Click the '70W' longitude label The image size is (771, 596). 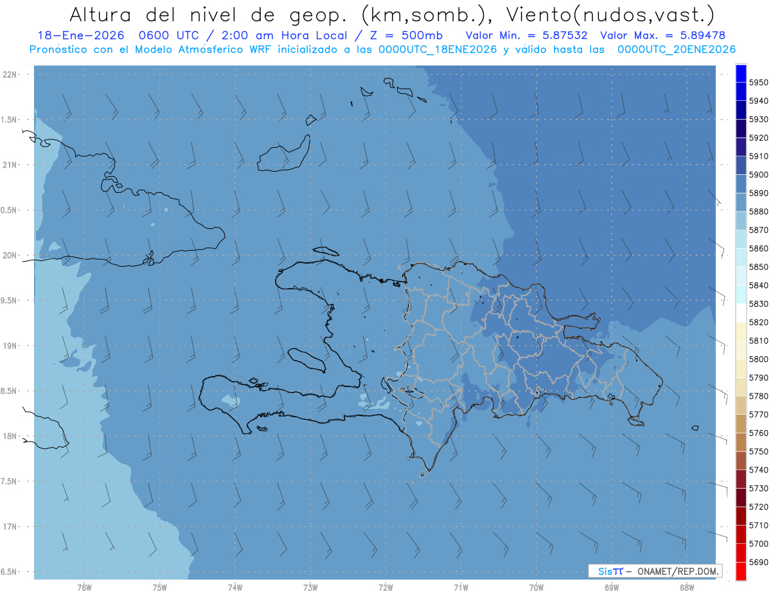[536, 587]
